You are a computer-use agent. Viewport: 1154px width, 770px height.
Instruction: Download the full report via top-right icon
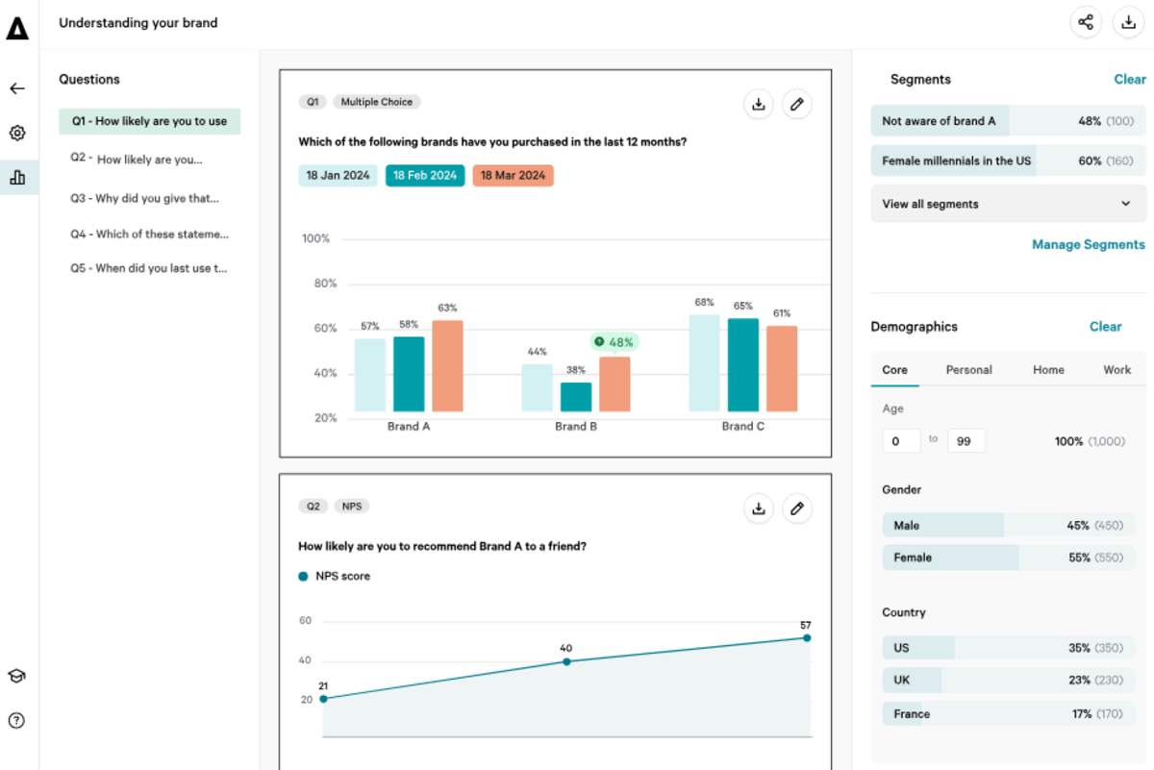click(x=1128, y=21)
